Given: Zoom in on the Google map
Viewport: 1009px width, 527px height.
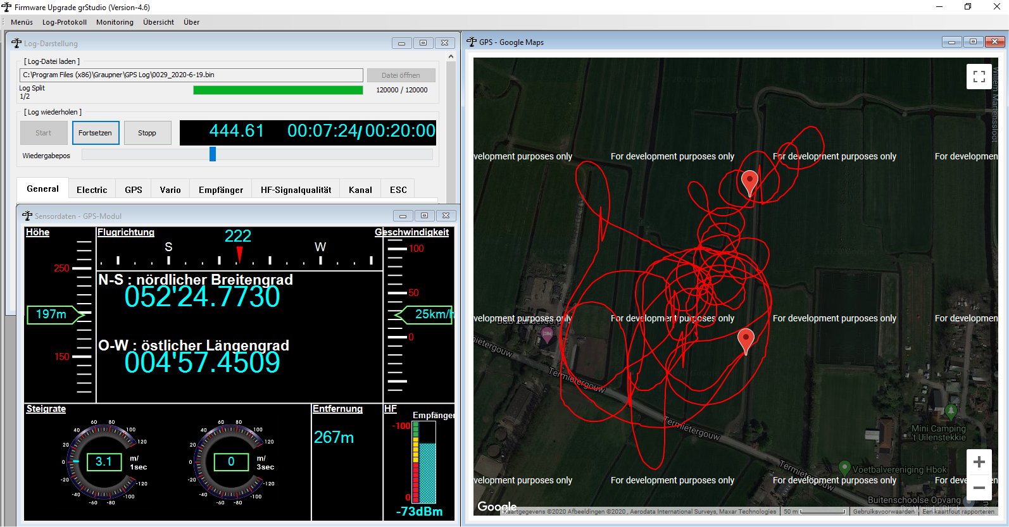Looking at the screenshot, I should [979, 462].
